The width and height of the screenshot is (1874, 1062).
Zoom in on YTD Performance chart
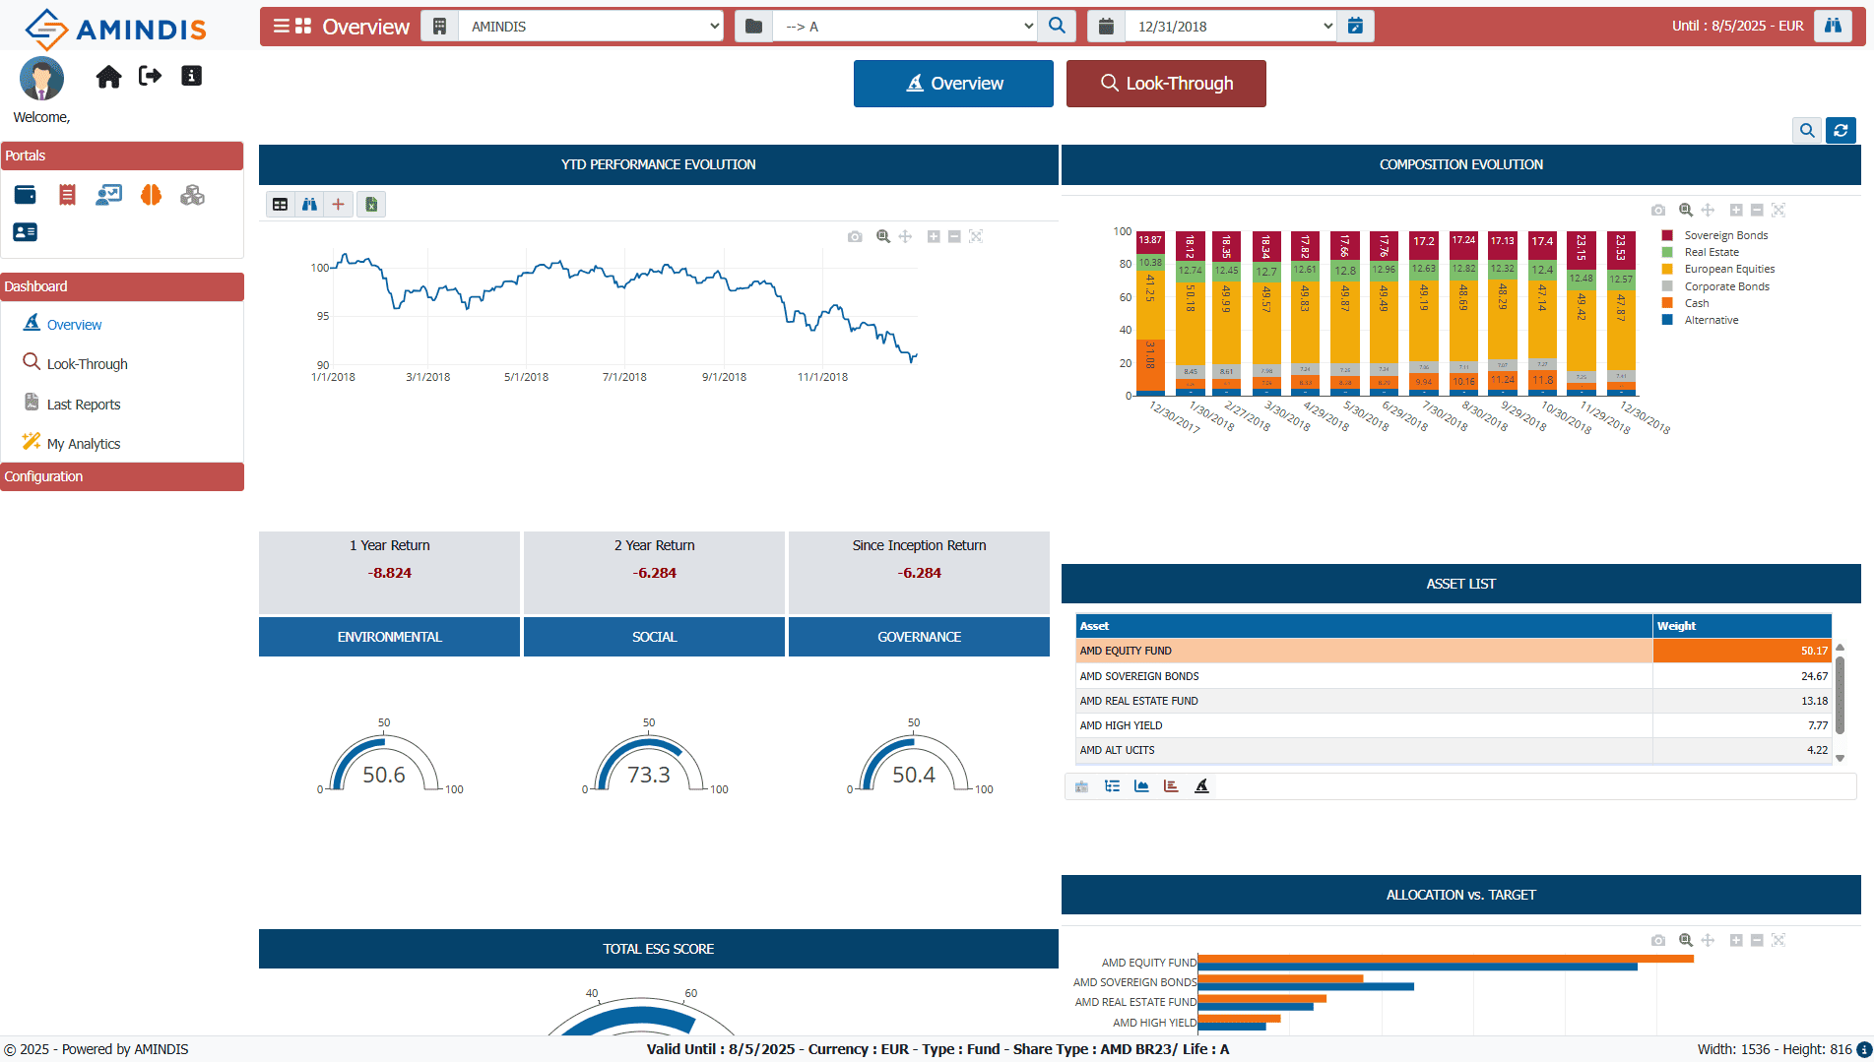click(934, 236)
